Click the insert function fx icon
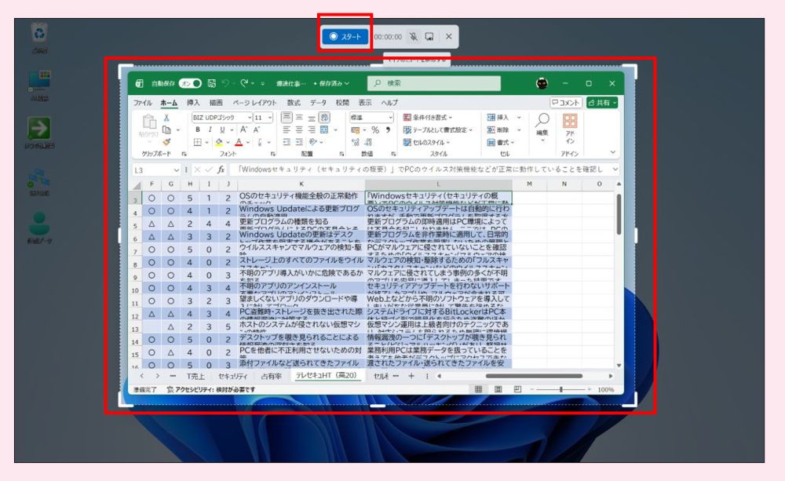 point(221,169)
